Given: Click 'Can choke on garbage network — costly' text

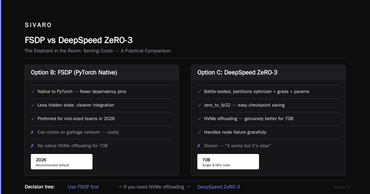Looking at the screenshot, I should (x=78, y=132).
